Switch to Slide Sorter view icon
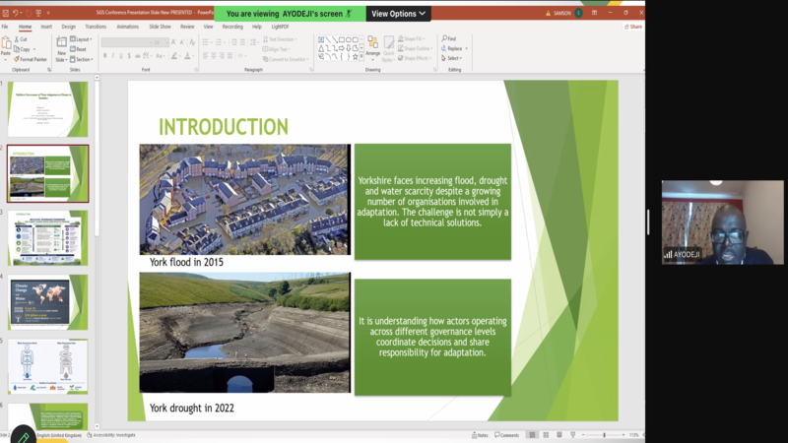The height and width of the screenshot is (443, 788). click(546, 435)
